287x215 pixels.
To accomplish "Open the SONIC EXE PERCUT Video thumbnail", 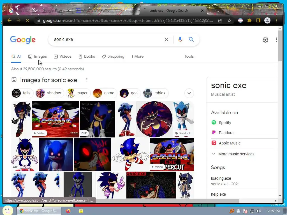I will point(172,155).
